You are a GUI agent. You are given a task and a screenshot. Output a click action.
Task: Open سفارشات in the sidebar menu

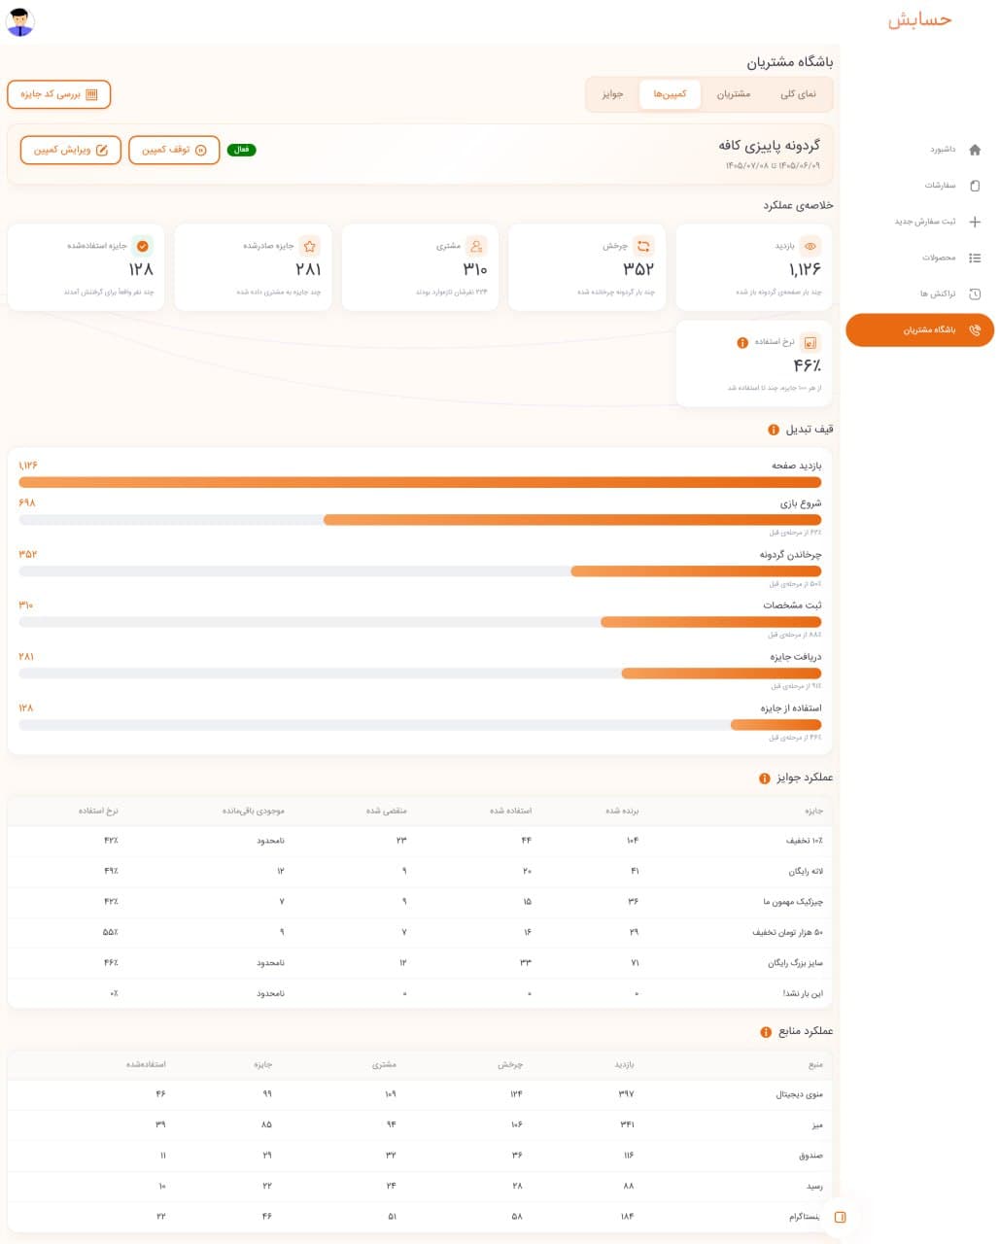point(920,186)
